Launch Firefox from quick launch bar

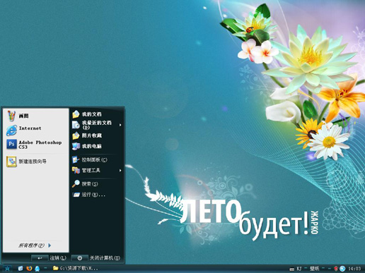tap(29, 268)
